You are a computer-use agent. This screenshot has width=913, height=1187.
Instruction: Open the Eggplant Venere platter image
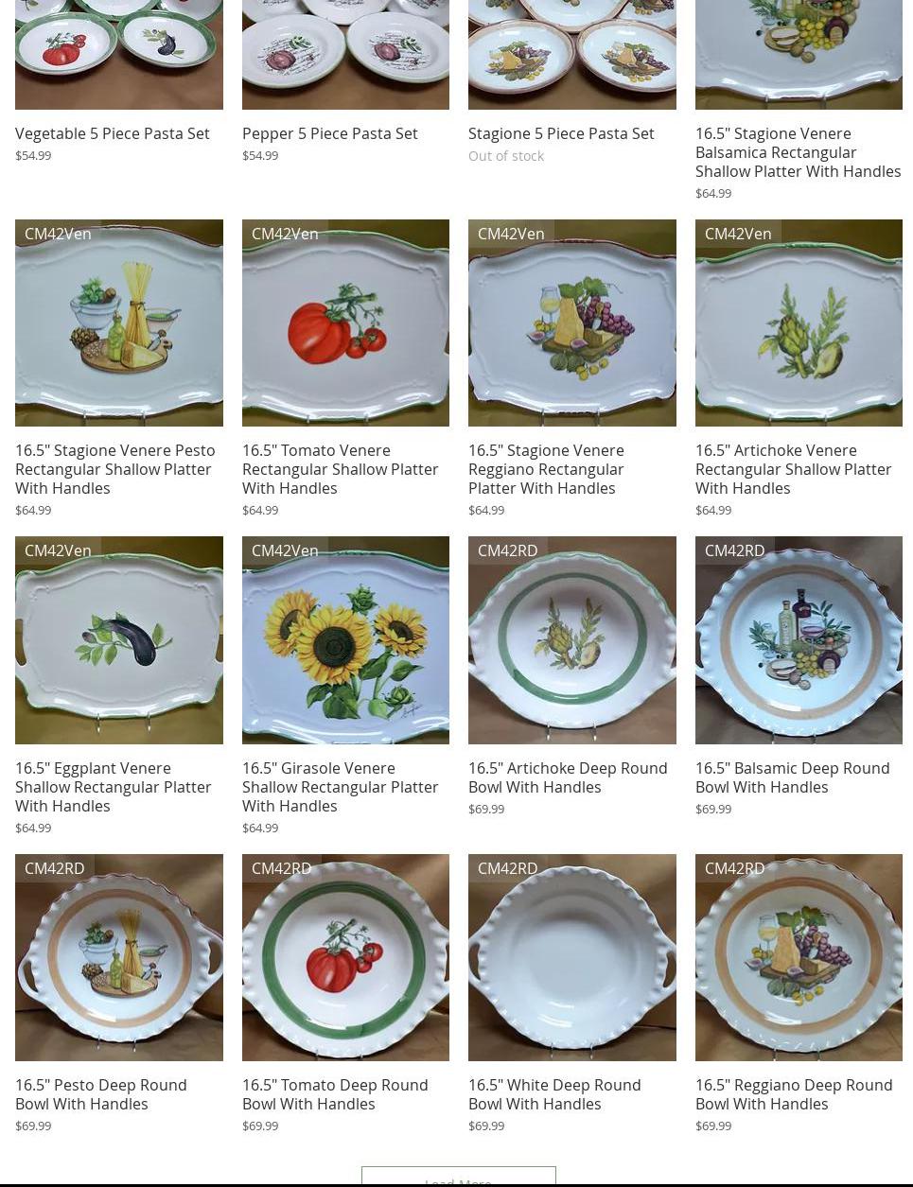pos(119,640)
